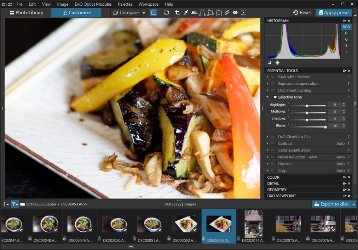Open the File menu
The width and height of the screenshot is (358, 250).
19,4
